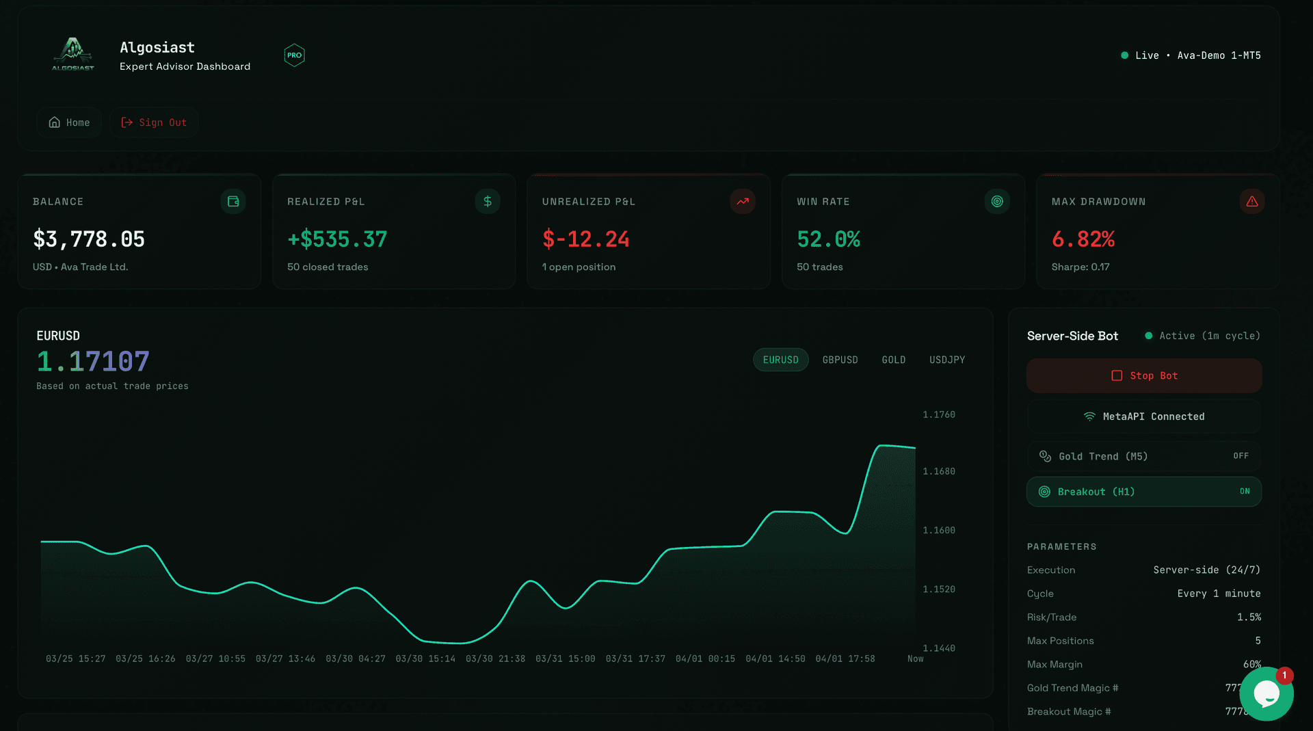Click the 1.1680 price axis label
Image resolution: width=1313 pixels, height=731 pixels.
[x=939, y=471]
